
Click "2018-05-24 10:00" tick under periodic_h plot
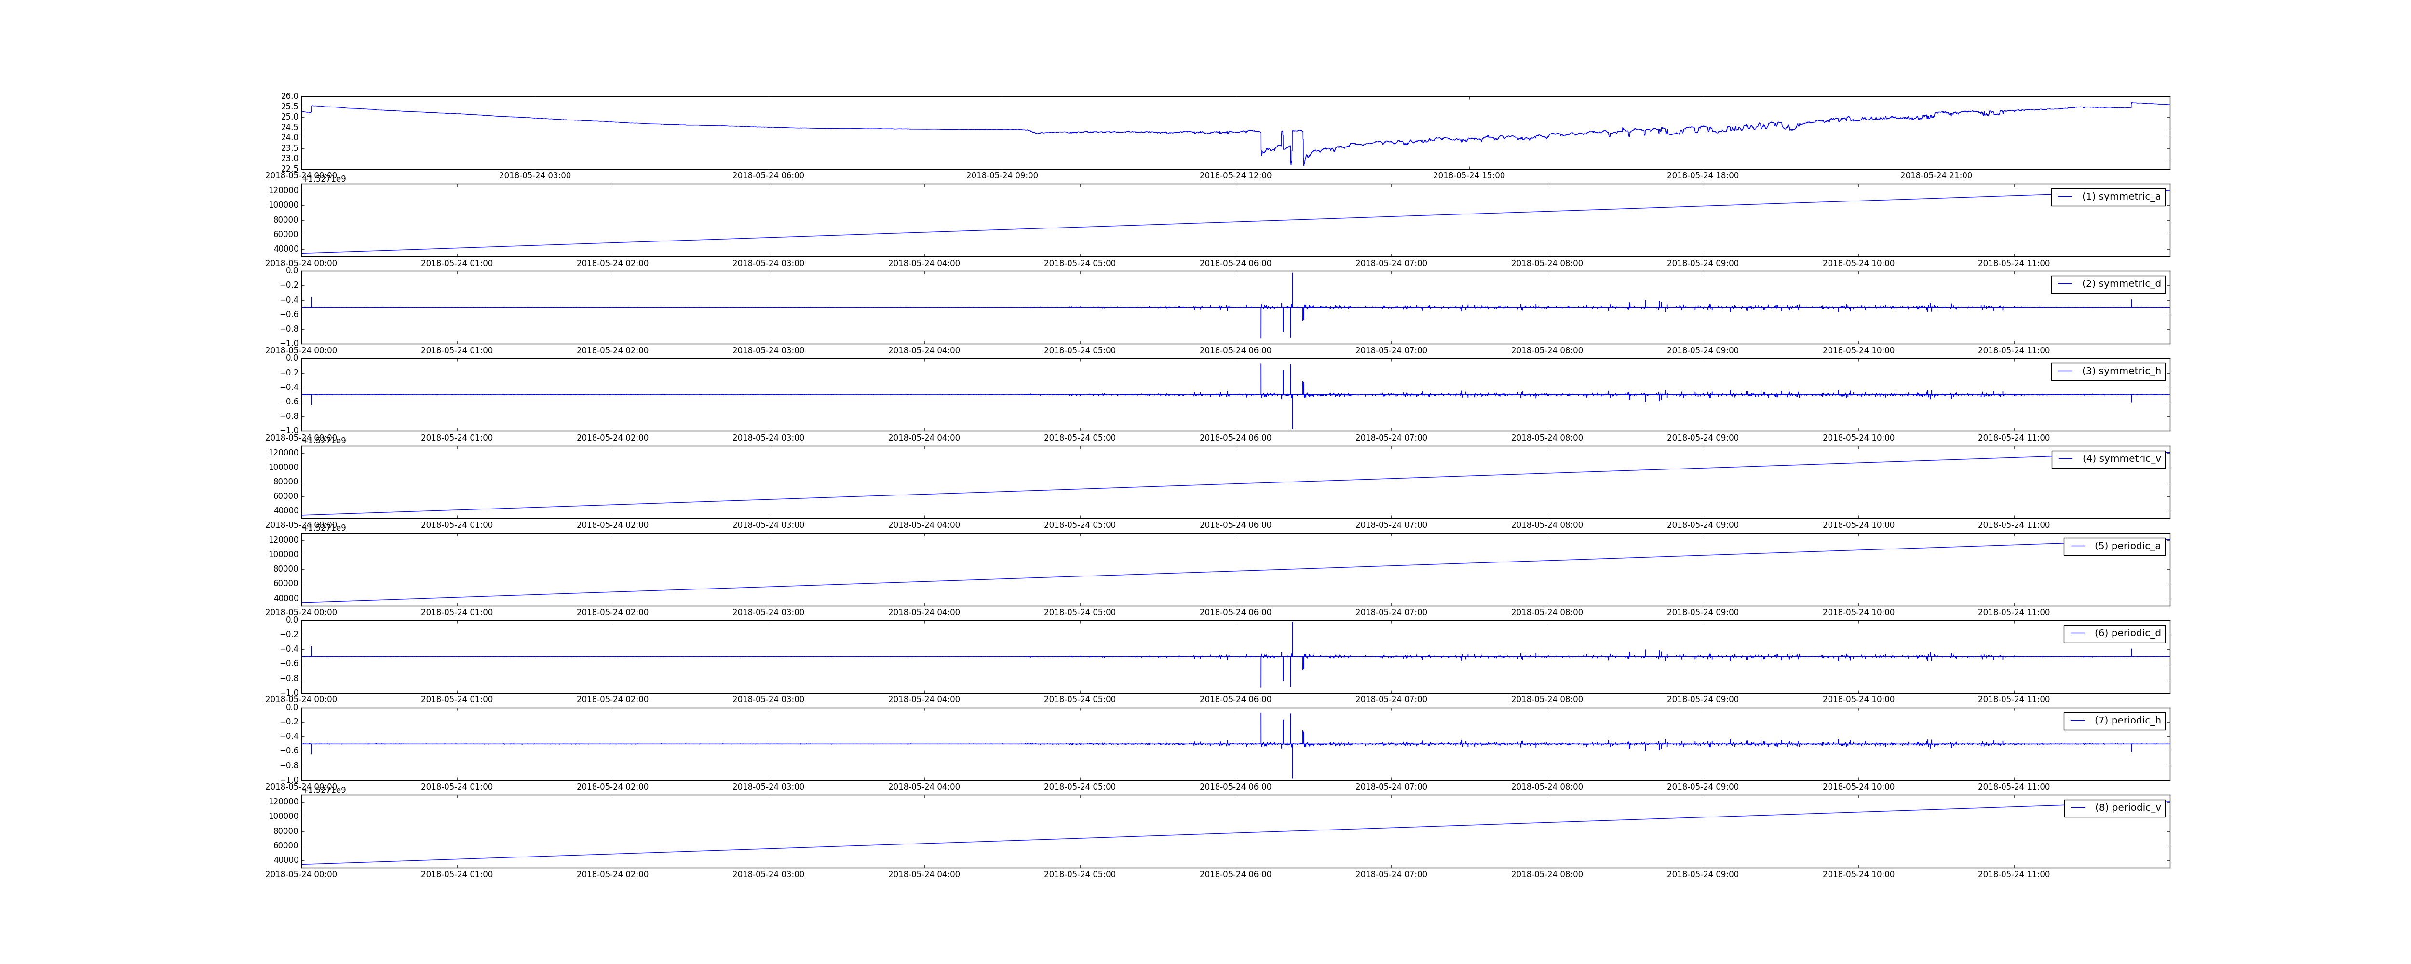pyautogui.click(x=1858, y=787)
